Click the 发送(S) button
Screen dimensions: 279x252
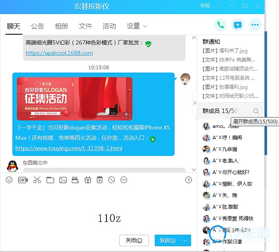pyautogui.click(x=168, y=240)
